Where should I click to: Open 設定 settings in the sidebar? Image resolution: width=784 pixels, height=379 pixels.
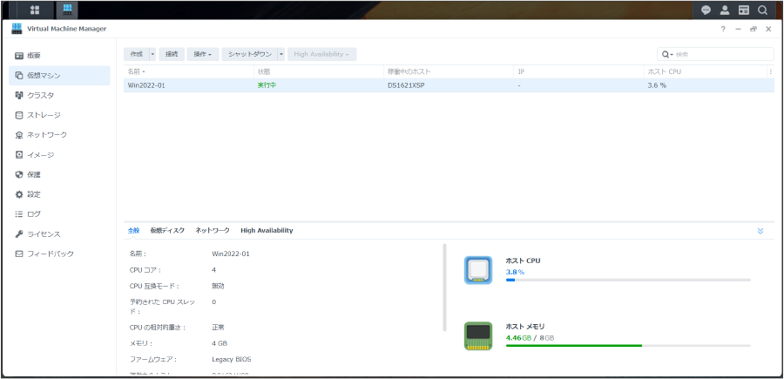(x=59, y=194)
